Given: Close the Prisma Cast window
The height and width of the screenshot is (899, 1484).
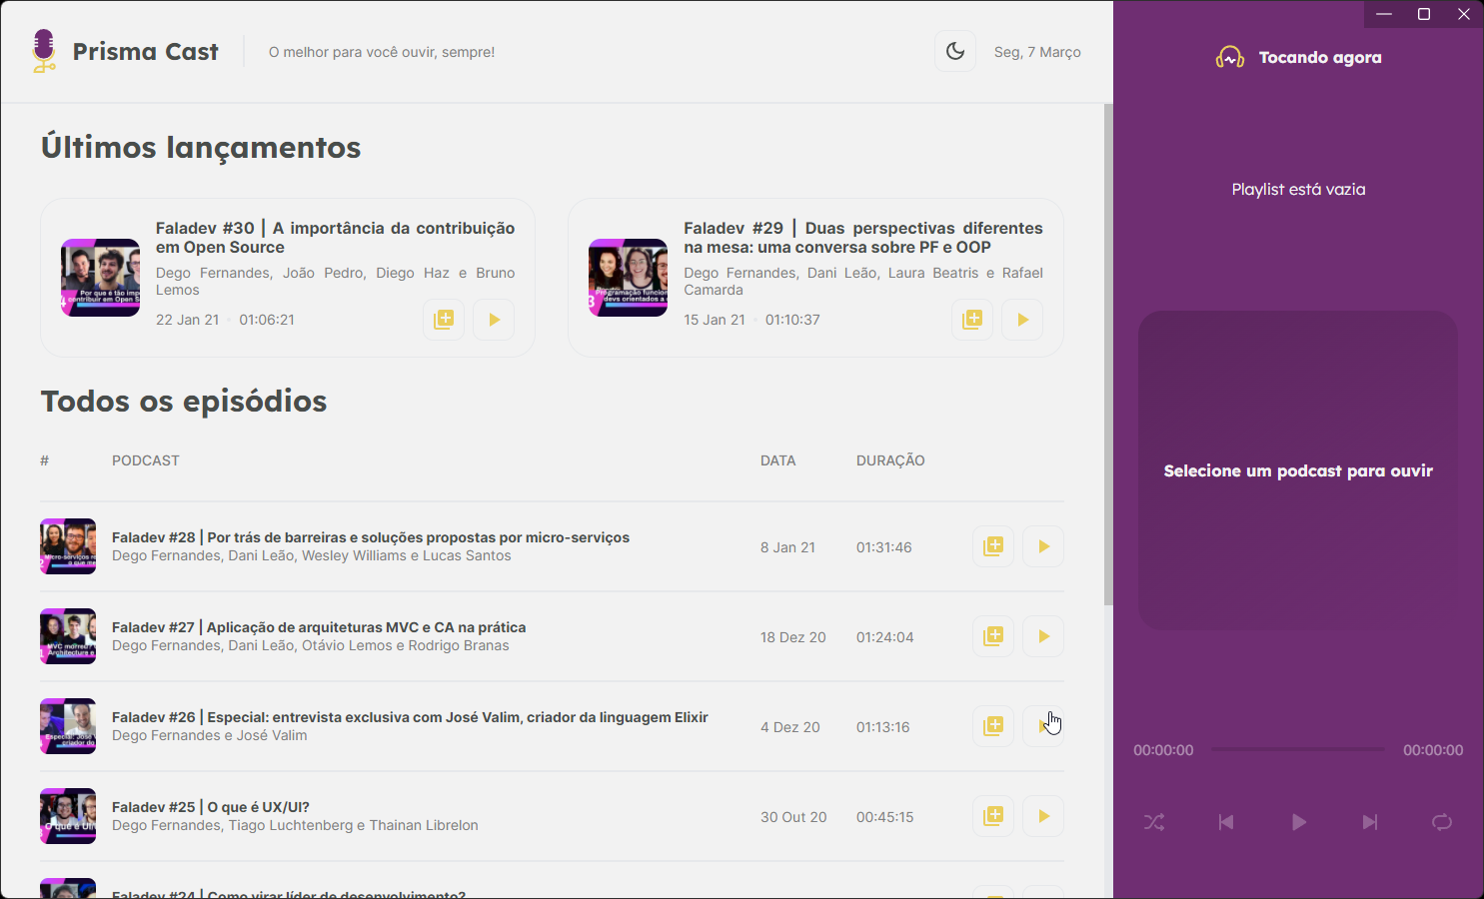Looking at the screenshot, I should click(x=1464, y=14).
